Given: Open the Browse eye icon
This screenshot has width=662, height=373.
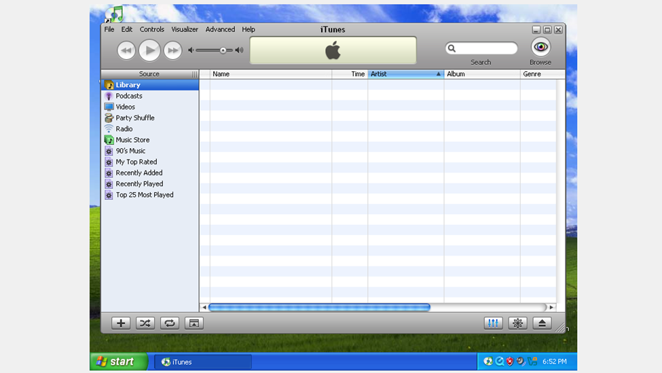Looking at the screenshot, I should tap(540, 47).
